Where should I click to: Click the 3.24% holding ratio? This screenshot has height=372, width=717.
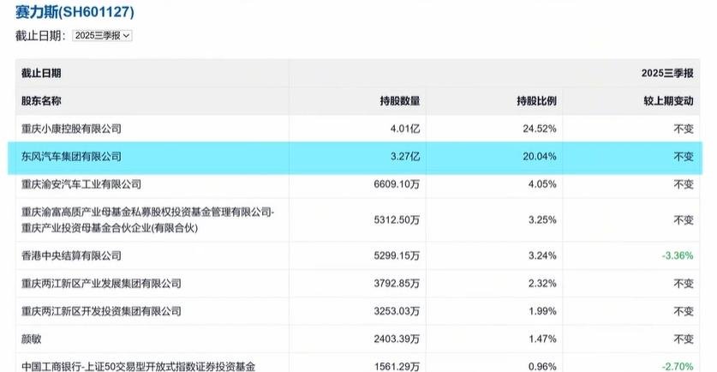(x=542, y=255)
